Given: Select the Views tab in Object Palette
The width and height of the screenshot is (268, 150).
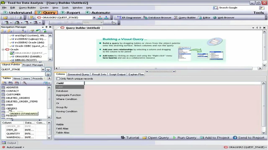Looking at the screenshot, I should tap(17, 78).
